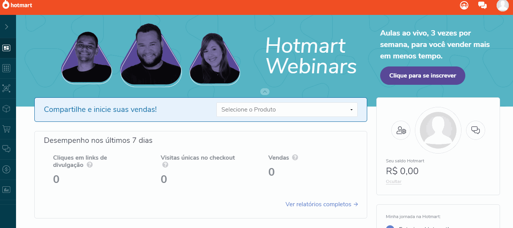Image resolution: width=513 pixels, height=228 pixels.
Task: Click the woman's photo in the banner
Action: pos(215,58)
